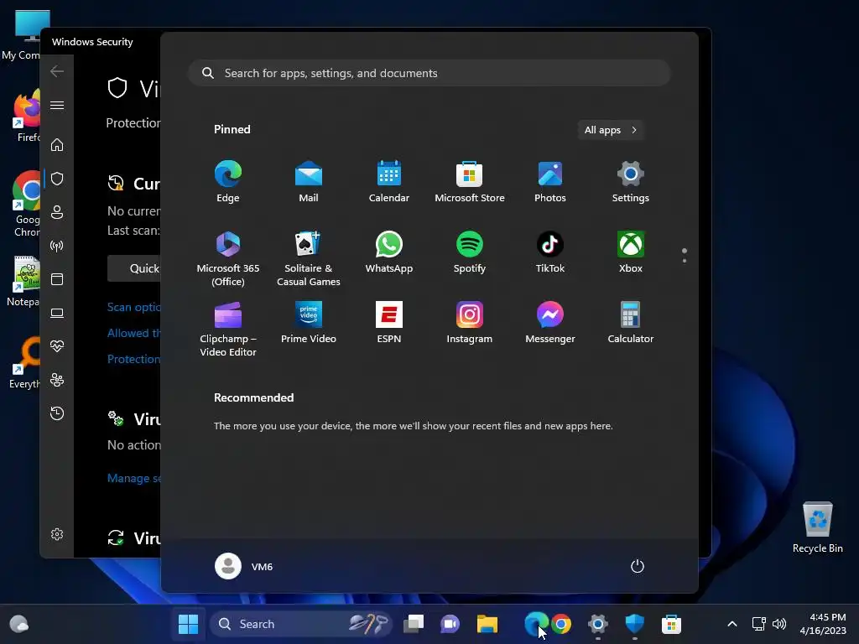This screenshot has width=859, height=644.
Task: Open clock showing 4:45 PM
Action: click(x=823, y=624)
